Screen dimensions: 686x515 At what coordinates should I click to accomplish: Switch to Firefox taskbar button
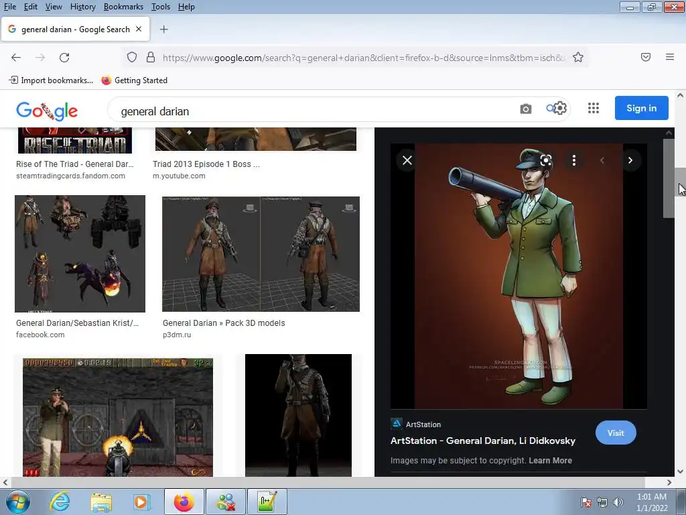tap(184, 502)
